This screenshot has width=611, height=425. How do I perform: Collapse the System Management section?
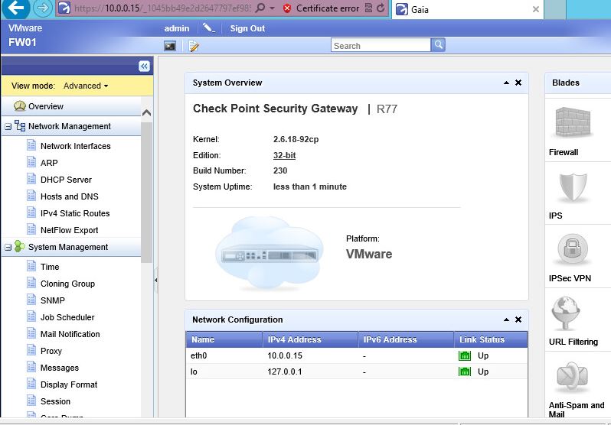coord(8,247)
